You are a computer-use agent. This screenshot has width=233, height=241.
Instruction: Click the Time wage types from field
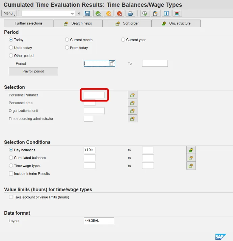[89, 166]
